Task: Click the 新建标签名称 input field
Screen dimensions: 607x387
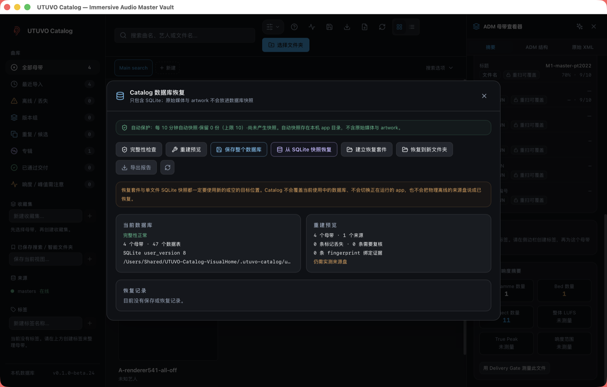Action: (x=46, y=323)
